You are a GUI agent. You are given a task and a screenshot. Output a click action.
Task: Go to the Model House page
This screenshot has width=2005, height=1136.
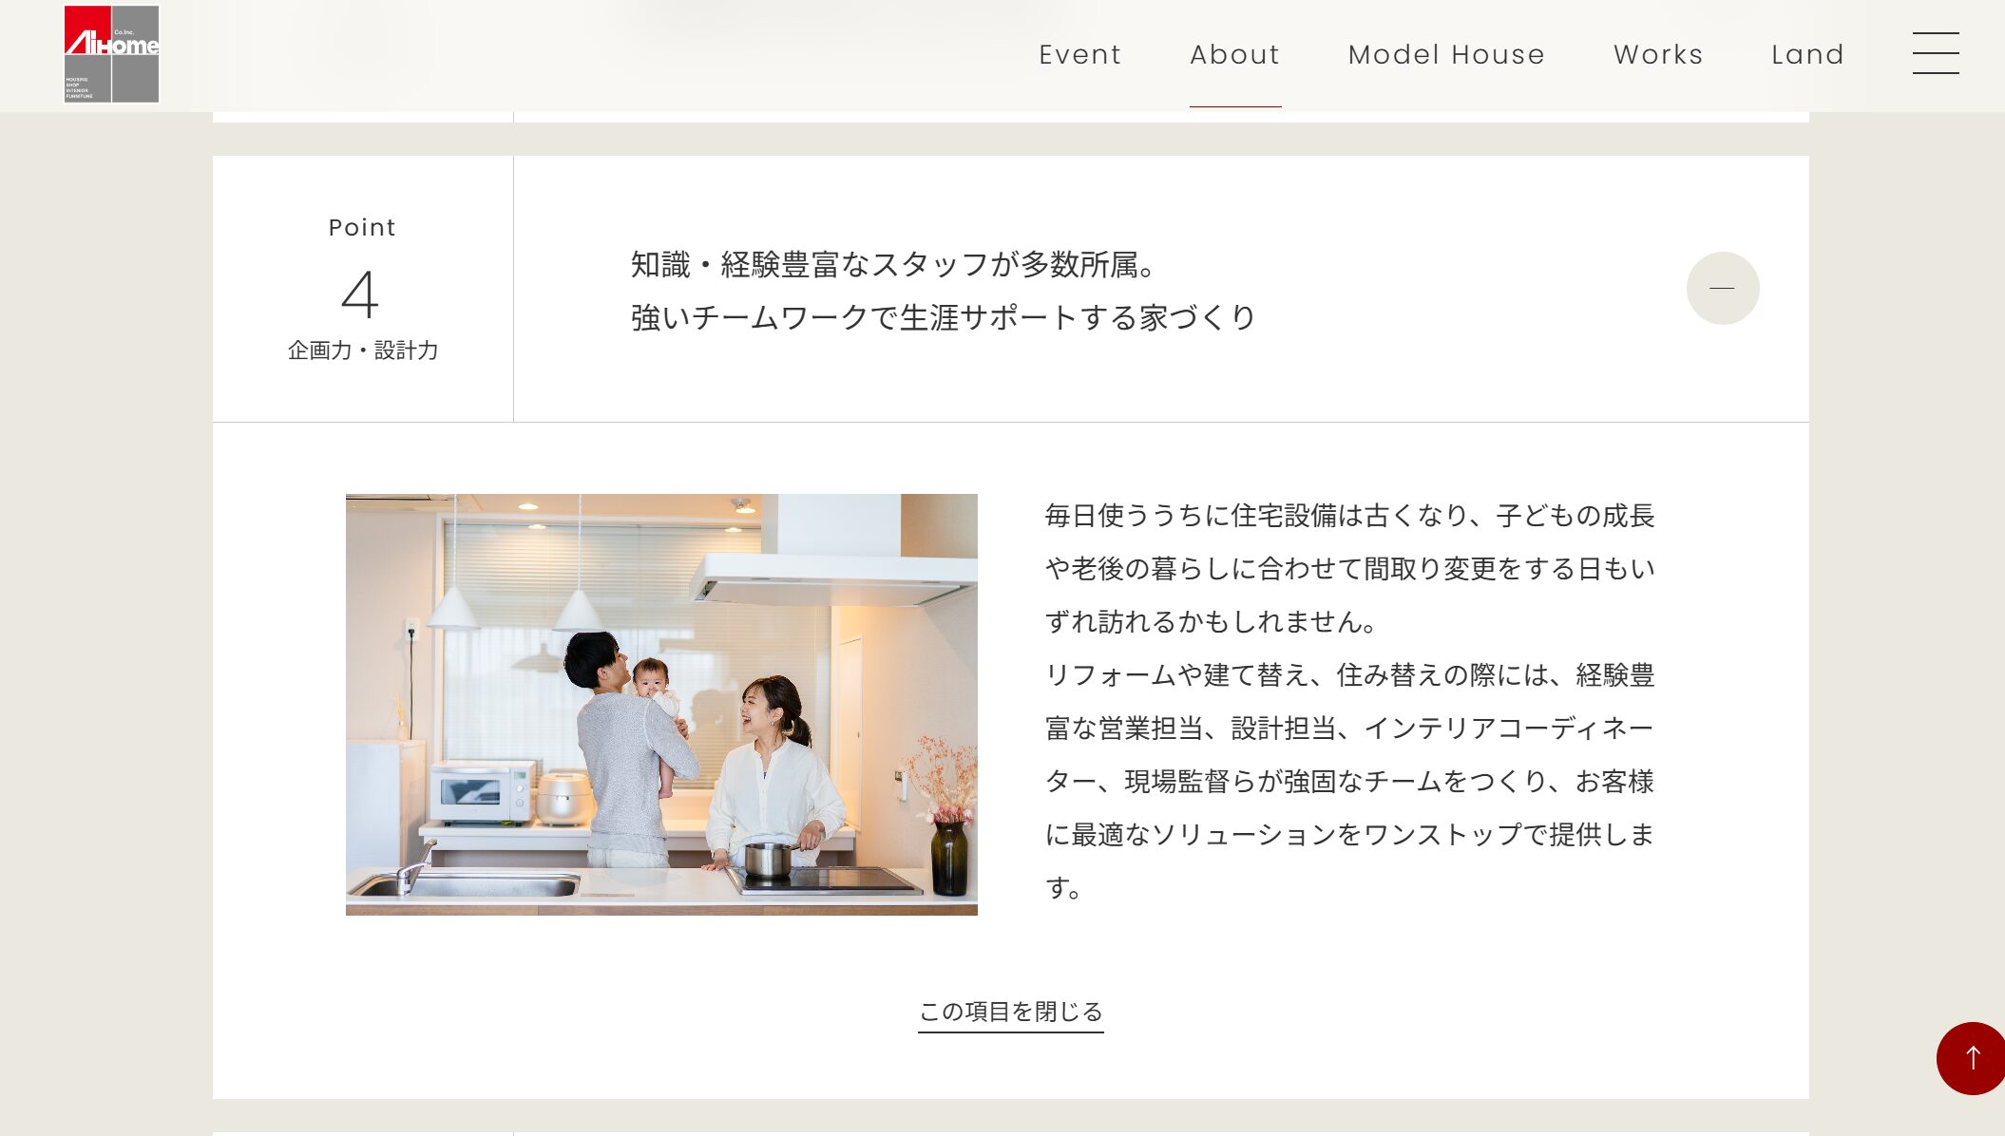coord(1445,55)
